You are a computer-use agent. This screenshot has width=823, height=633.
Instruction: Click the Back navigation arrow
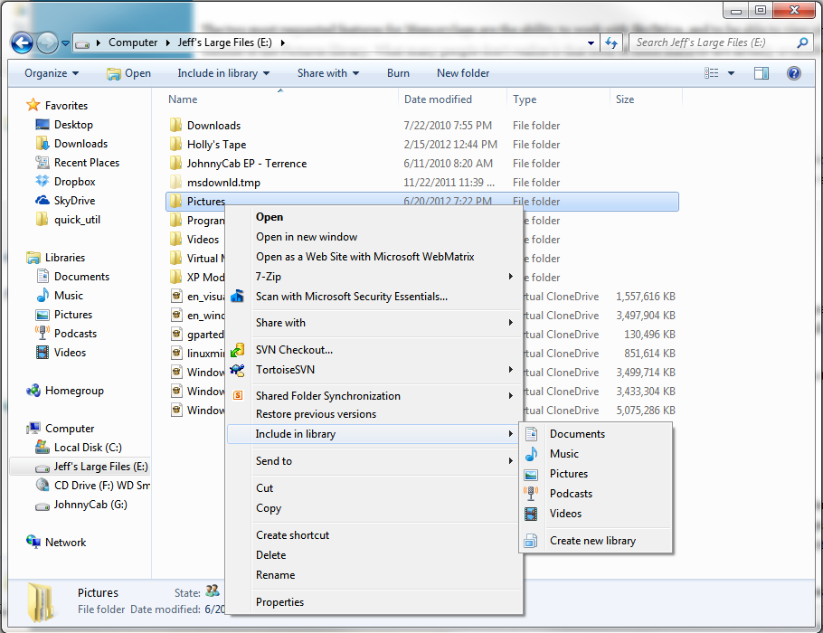22,43
